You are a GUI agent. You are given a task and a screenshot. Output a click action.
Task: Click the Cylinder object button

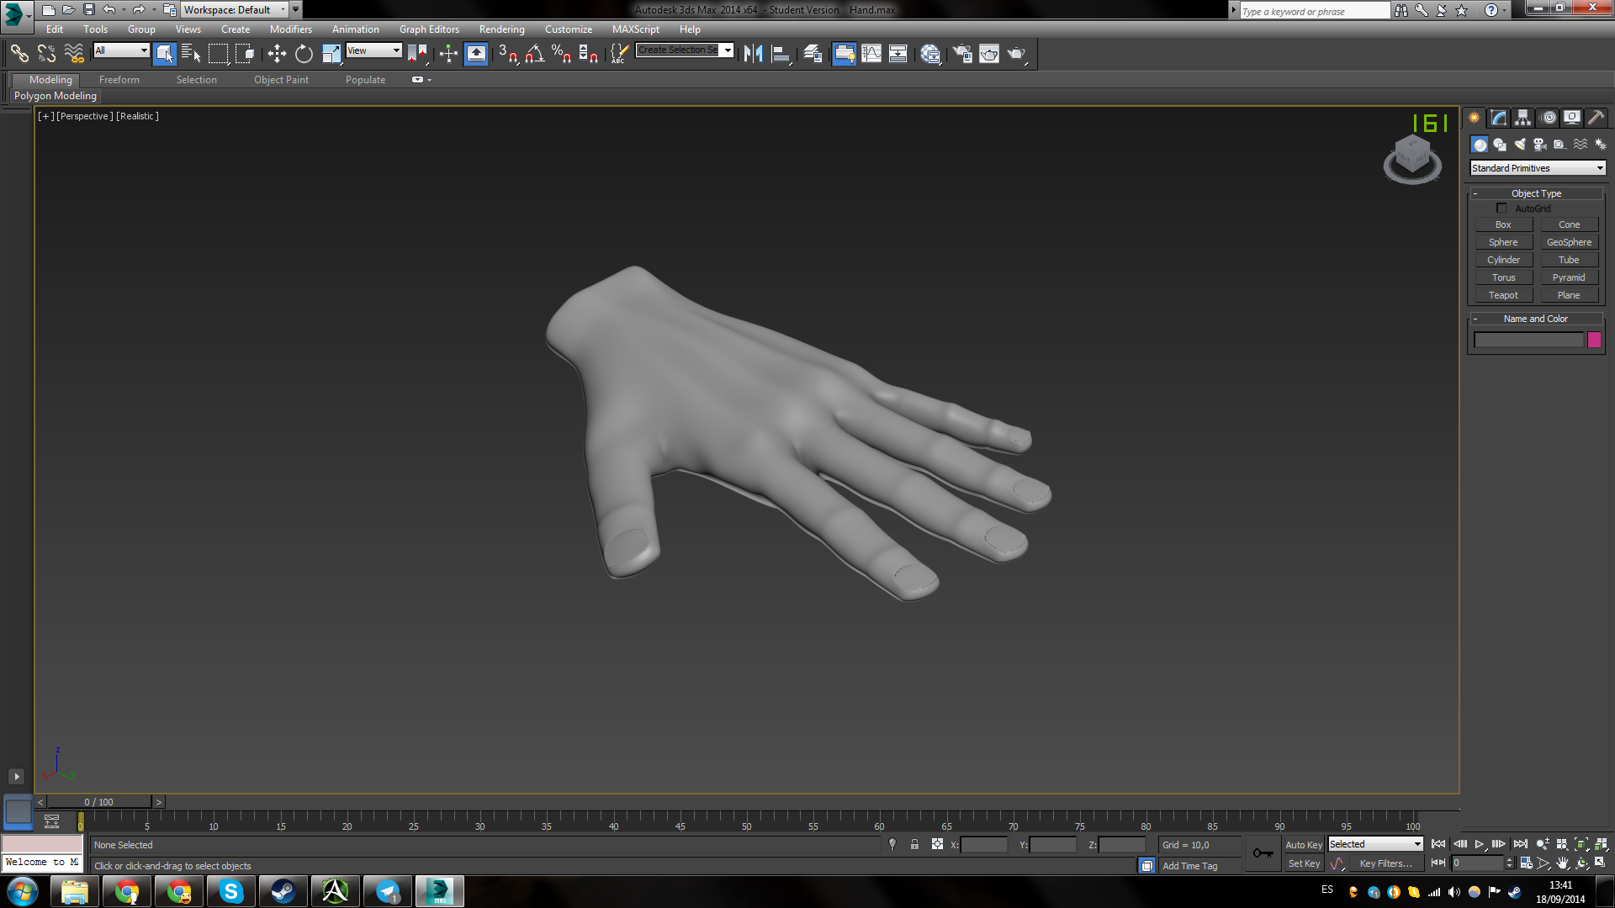pyautogui.click(x=1503, y=260)
